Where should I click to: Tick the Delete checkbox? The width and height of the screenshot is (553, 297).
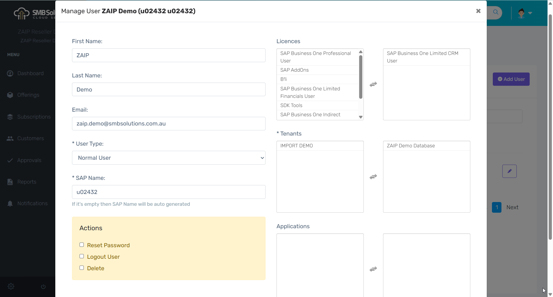pos(82,268)
